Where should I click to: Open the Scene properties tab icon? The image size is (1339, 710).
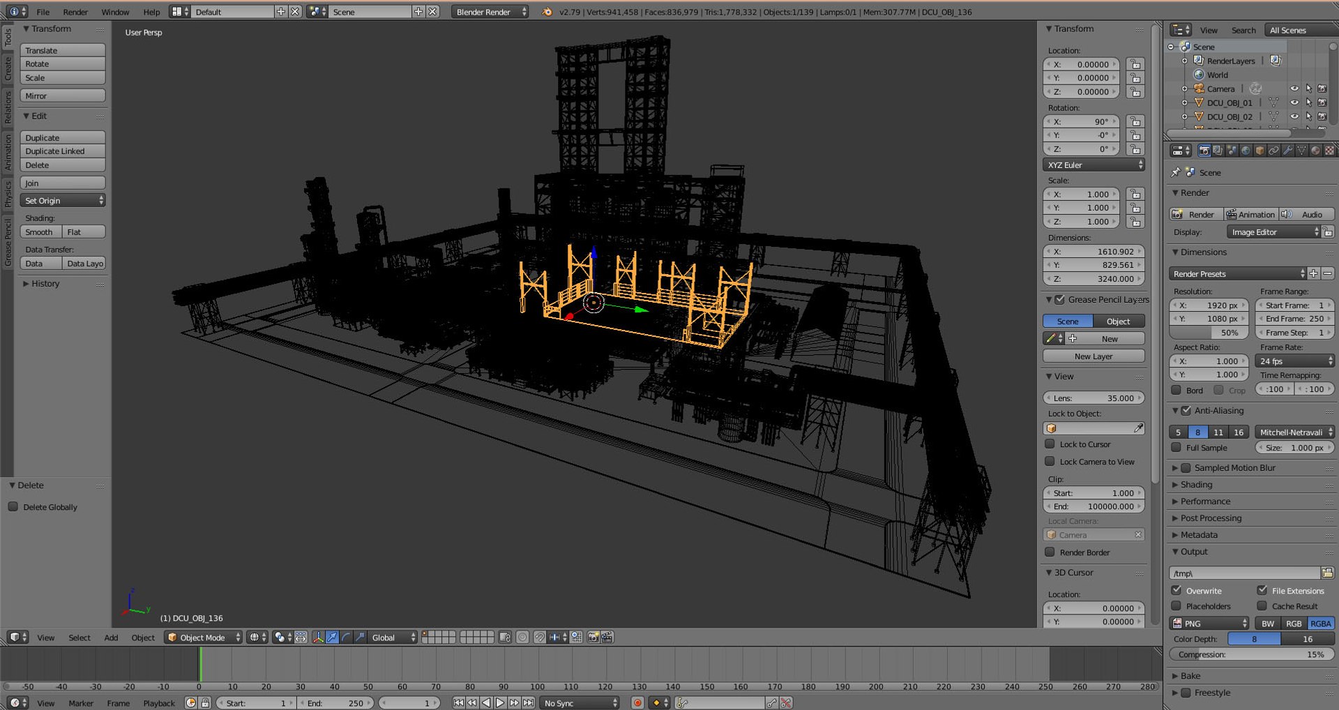tap(1232, 151)
